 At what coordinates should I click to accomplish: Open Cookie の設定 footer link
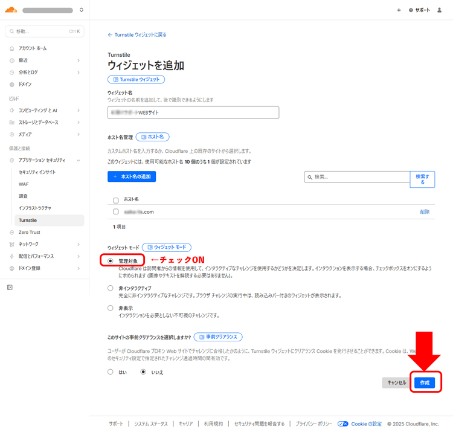pos(367,424)
